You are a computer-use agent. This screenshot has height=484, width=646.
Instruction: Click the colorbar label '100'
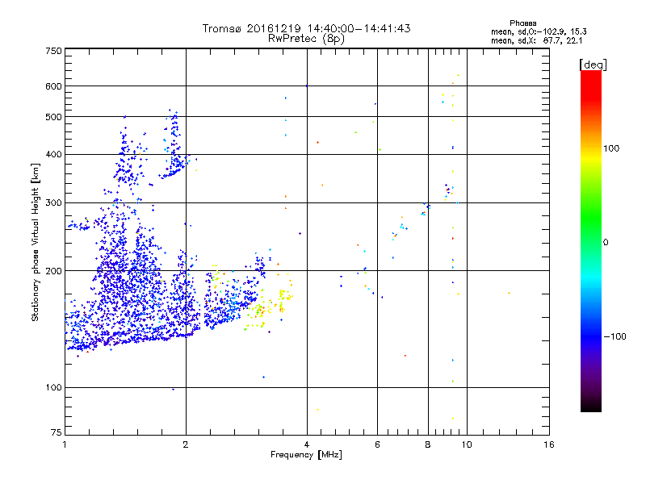[x=611, y=148]
